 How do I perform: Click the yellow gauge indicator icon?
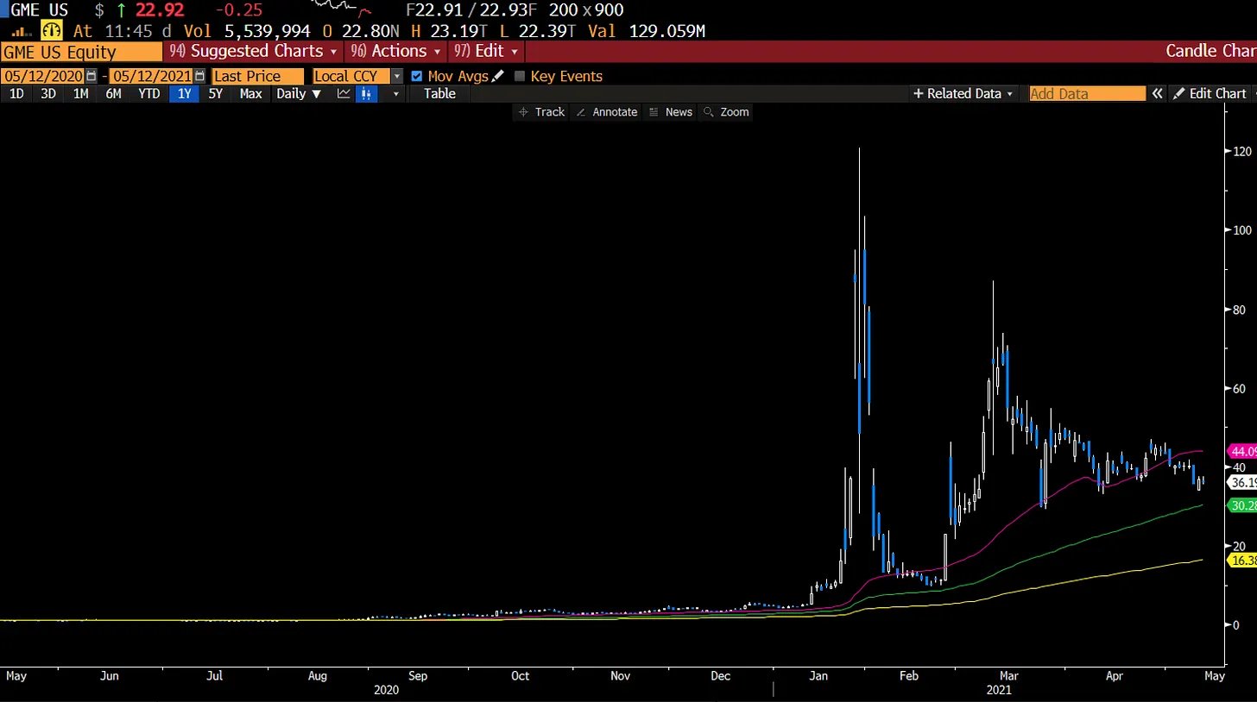52,30
